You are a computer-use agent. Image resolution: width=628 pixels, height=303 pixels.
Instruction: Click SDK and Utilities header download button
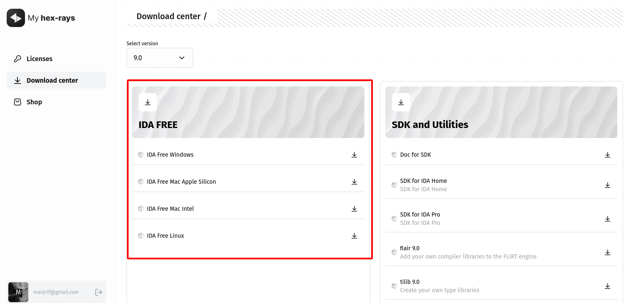(x=401, y=102)
